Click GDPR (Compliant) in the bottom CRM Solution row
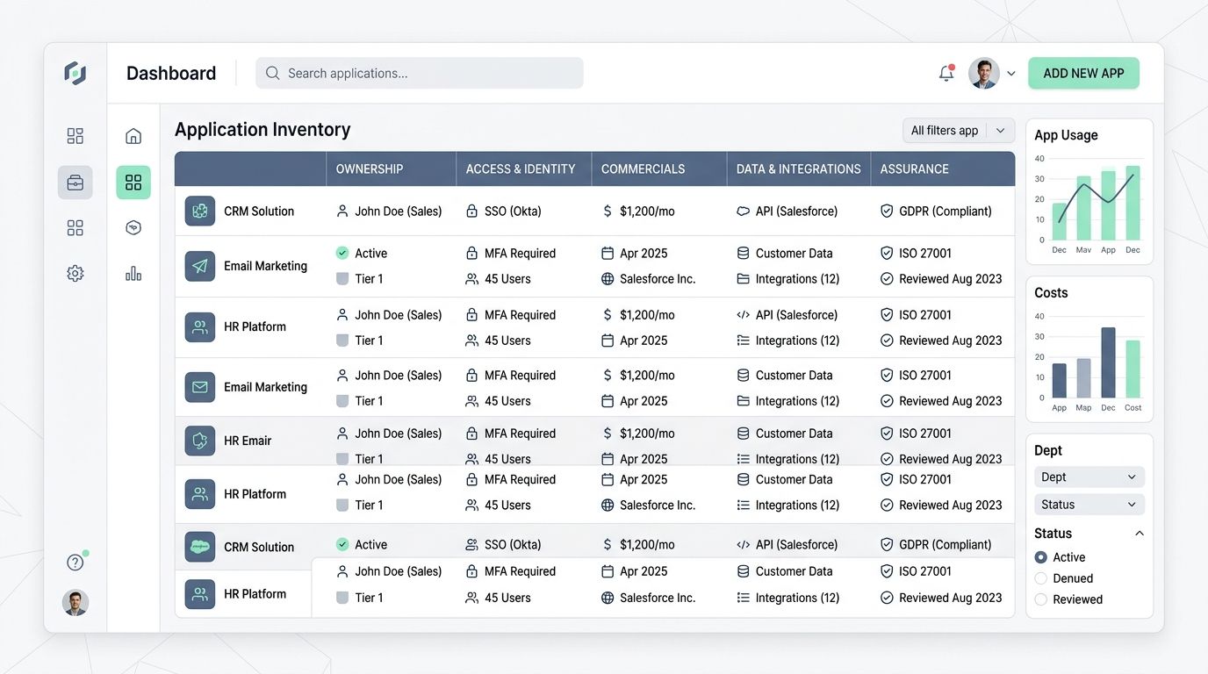This screenshot has width=1208, height=674. click(x=946, y=545)
